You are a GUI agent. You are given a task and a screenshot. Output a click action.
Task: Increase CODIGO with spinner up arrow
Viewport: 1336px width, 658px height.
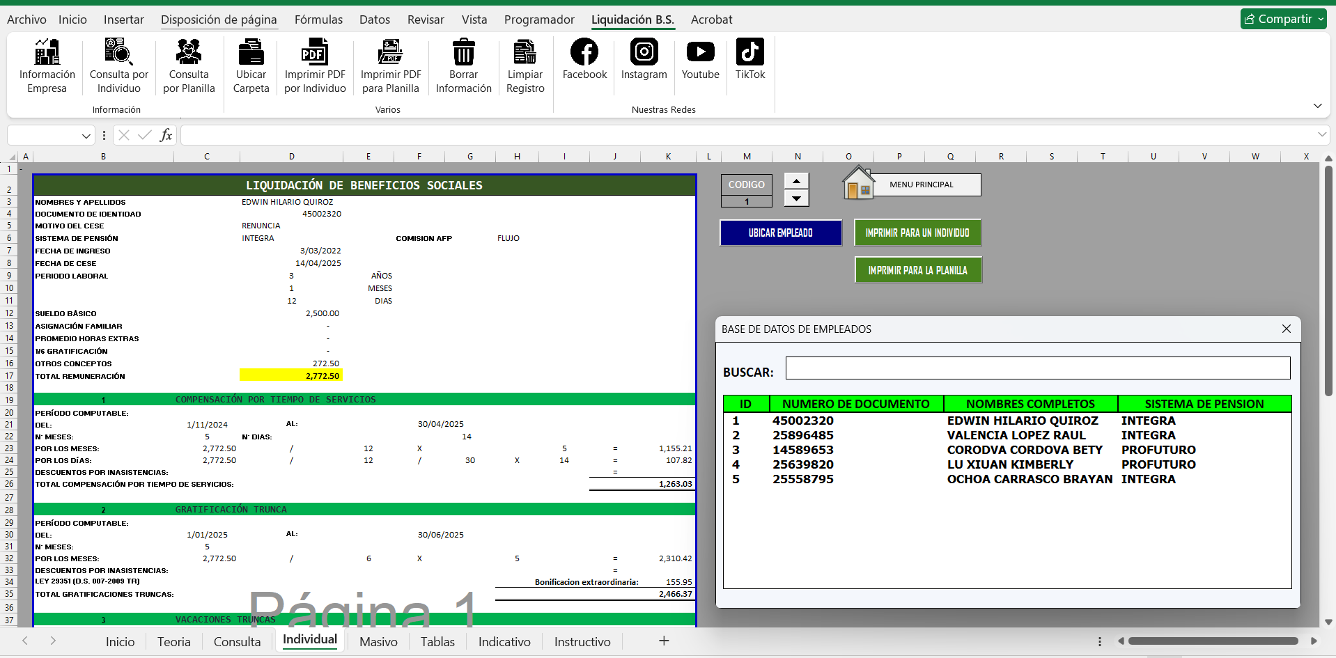(796, 181)
